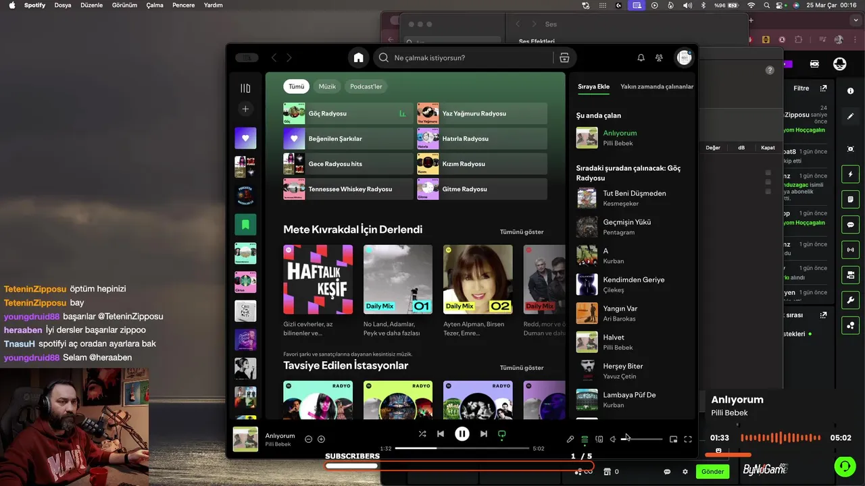The width and height of the screenshot is (865, 486).
Task: Open the Haftalık Keşif playlist card
Action: [318, 291]
